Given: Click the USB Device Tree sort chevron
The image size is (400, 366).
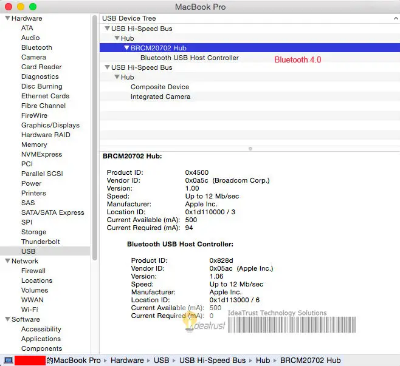Looking at the screenshot, I should click(396, 18).
